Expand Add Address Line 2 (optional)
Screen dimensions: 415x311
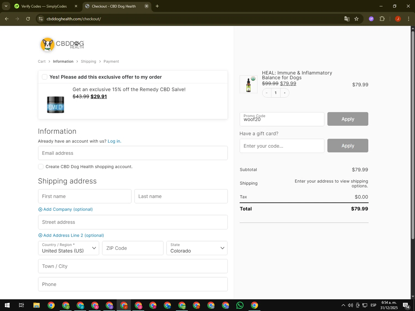(71, 235)
